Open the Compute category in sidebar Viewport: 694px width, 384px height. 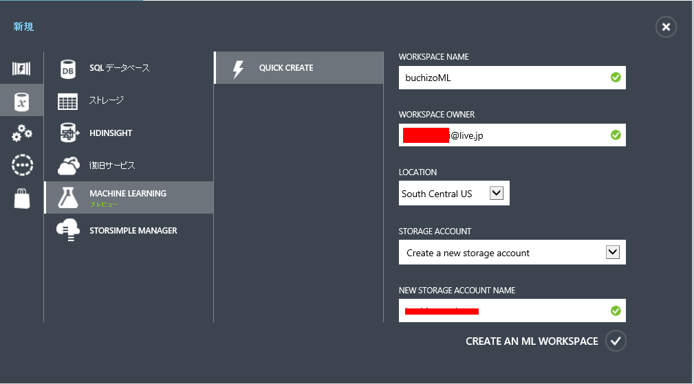coord(22,68)
